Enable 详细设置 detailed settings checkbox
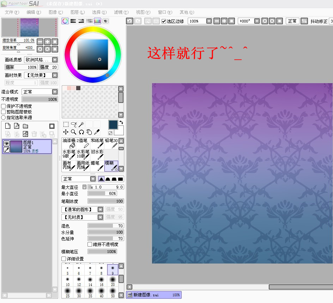Screen dimensions: 333x303 pos(63,259)
